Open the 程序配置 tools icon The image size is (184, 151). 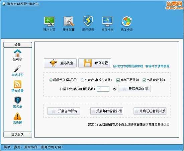(69, 21)
